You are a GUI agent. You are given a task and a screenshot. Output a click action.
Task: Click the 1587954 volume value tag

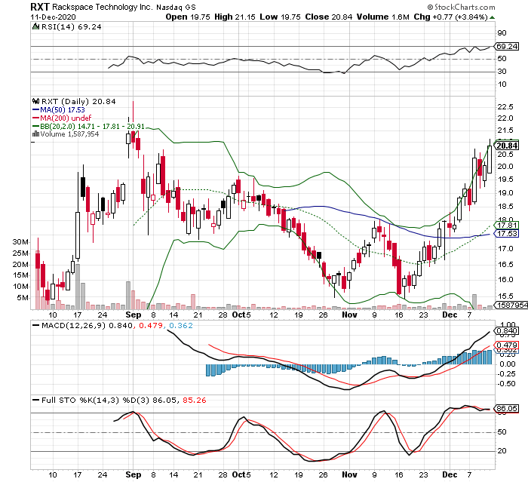point(511,305)
